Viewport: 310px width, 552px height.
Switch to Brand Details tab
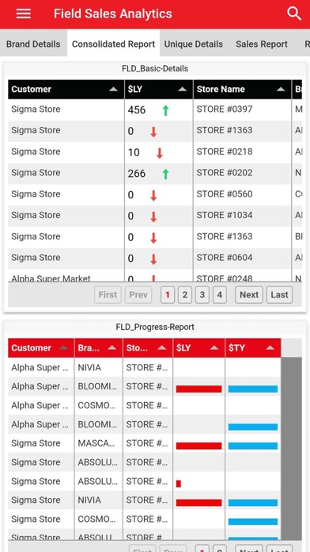(x=33, y=44)
